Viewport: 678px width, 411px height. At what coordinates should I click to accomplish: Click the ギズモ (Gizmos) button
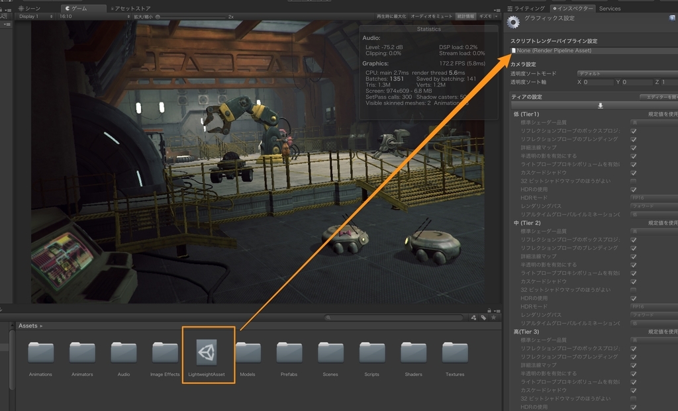pos(485,17)
